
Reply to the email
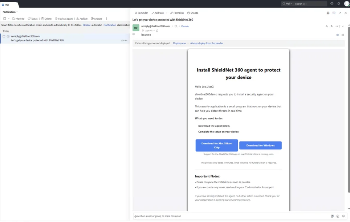(327, 26)
